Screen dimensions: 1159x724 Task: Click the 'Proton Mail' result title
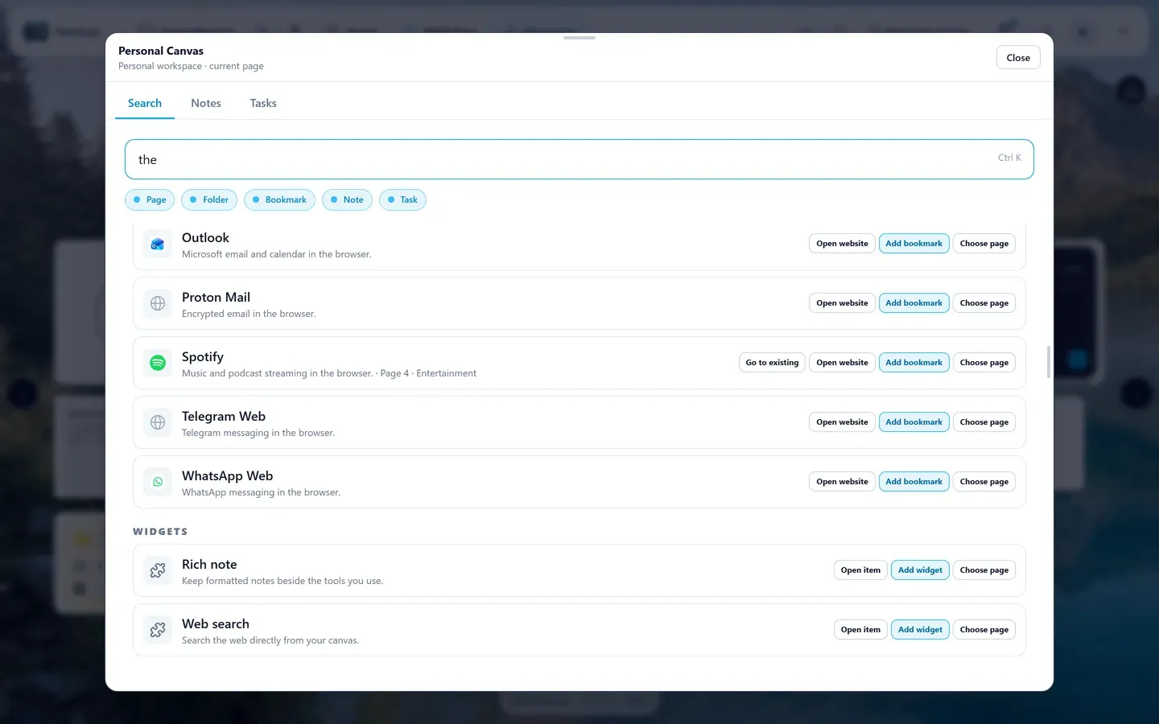point(216,297)
